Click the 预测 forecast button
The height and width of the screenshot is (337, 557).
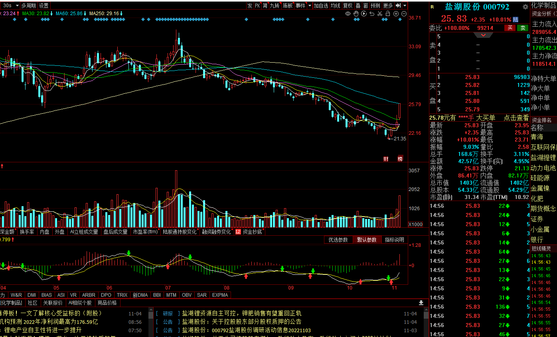[x=375, y=6]
